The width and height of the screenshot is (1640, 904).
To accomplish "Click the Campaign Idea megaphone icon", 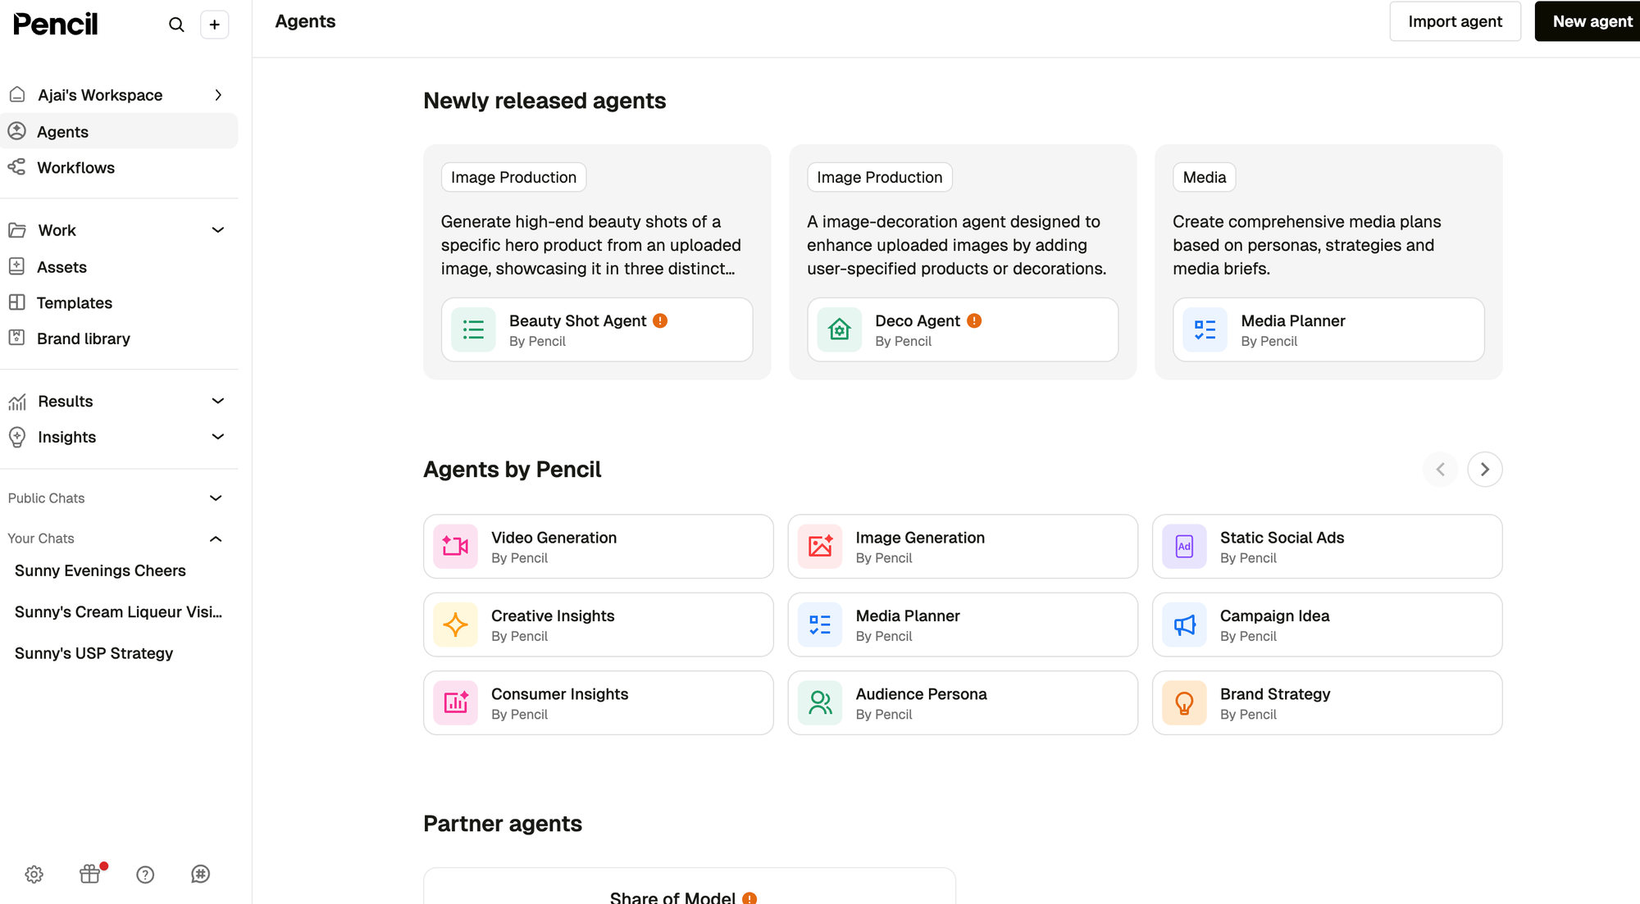I will [x=1184, y=624].
